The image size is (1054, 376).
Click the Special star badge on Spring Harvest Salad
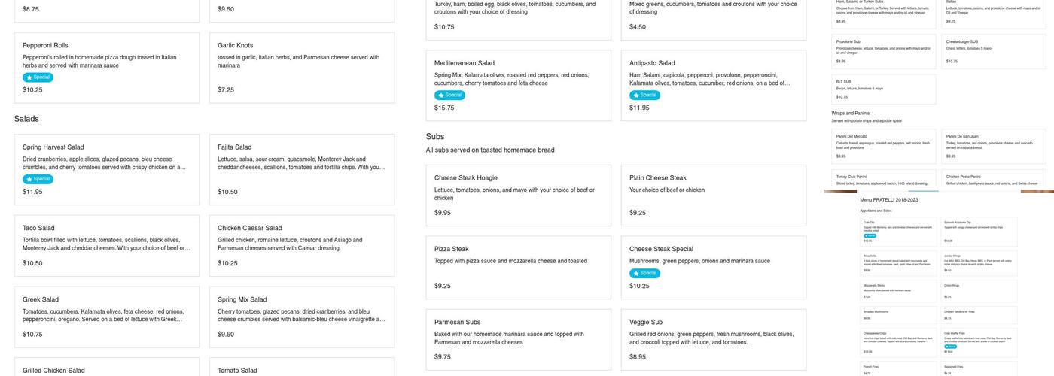click(x=38, y=179)
